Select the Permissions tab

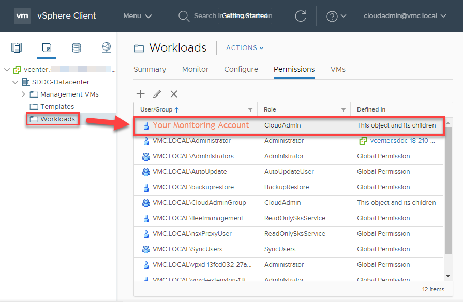294,69
